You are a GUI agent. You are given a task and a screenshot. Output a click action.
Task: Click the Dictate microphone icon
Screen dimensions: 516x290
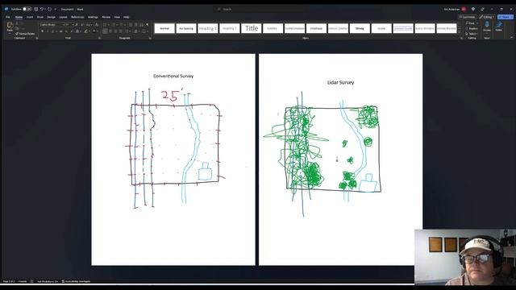(x=487, y=25)
